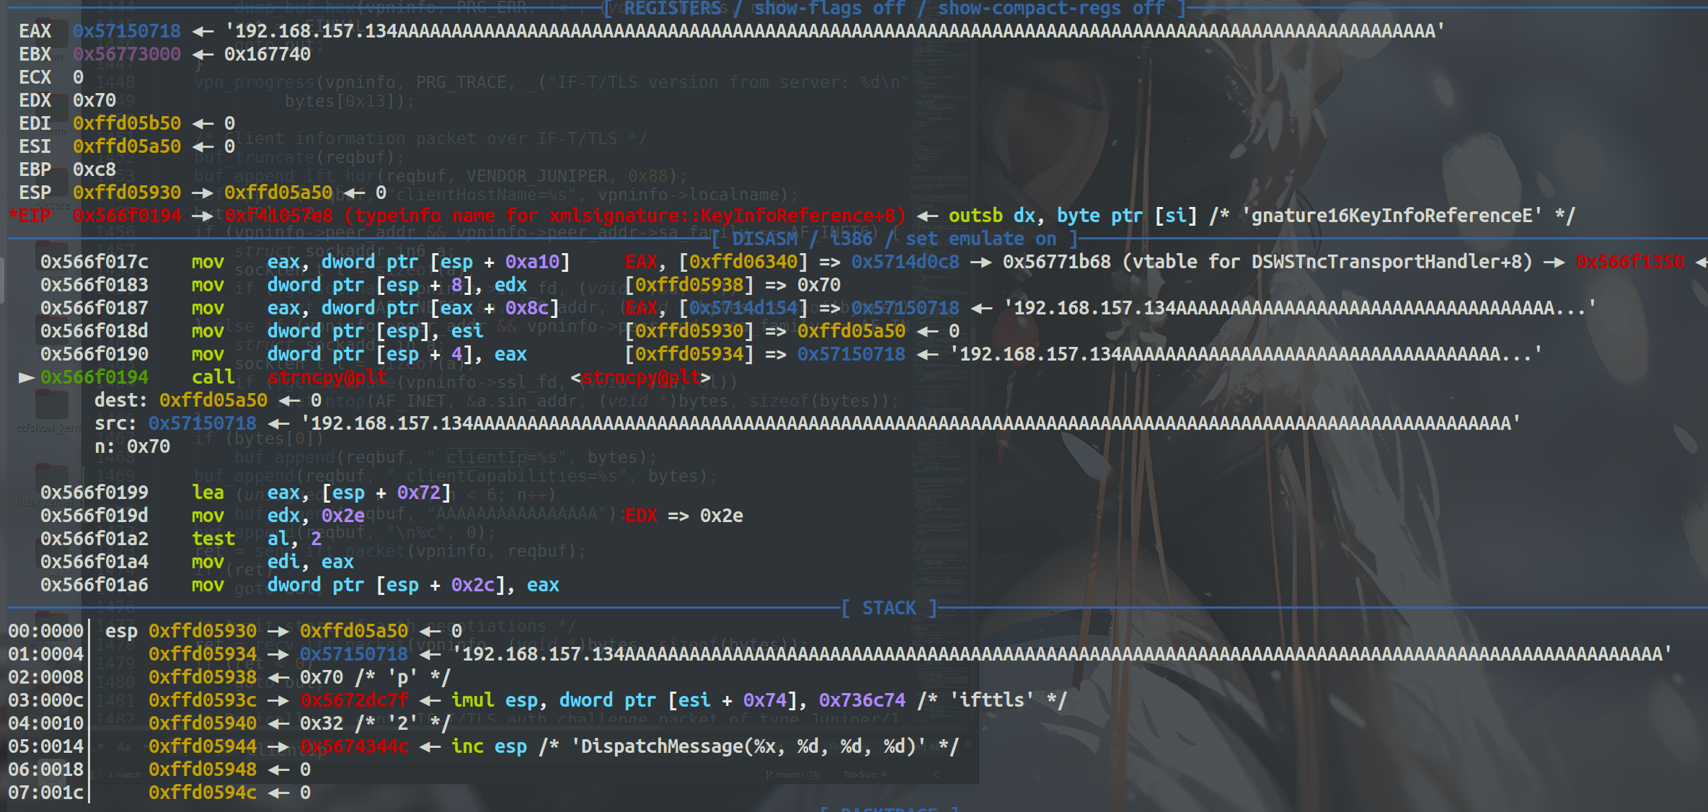Click the REGISTERS section header
Viewport: 1708px width, 812px height.
[x=673, y=9]
